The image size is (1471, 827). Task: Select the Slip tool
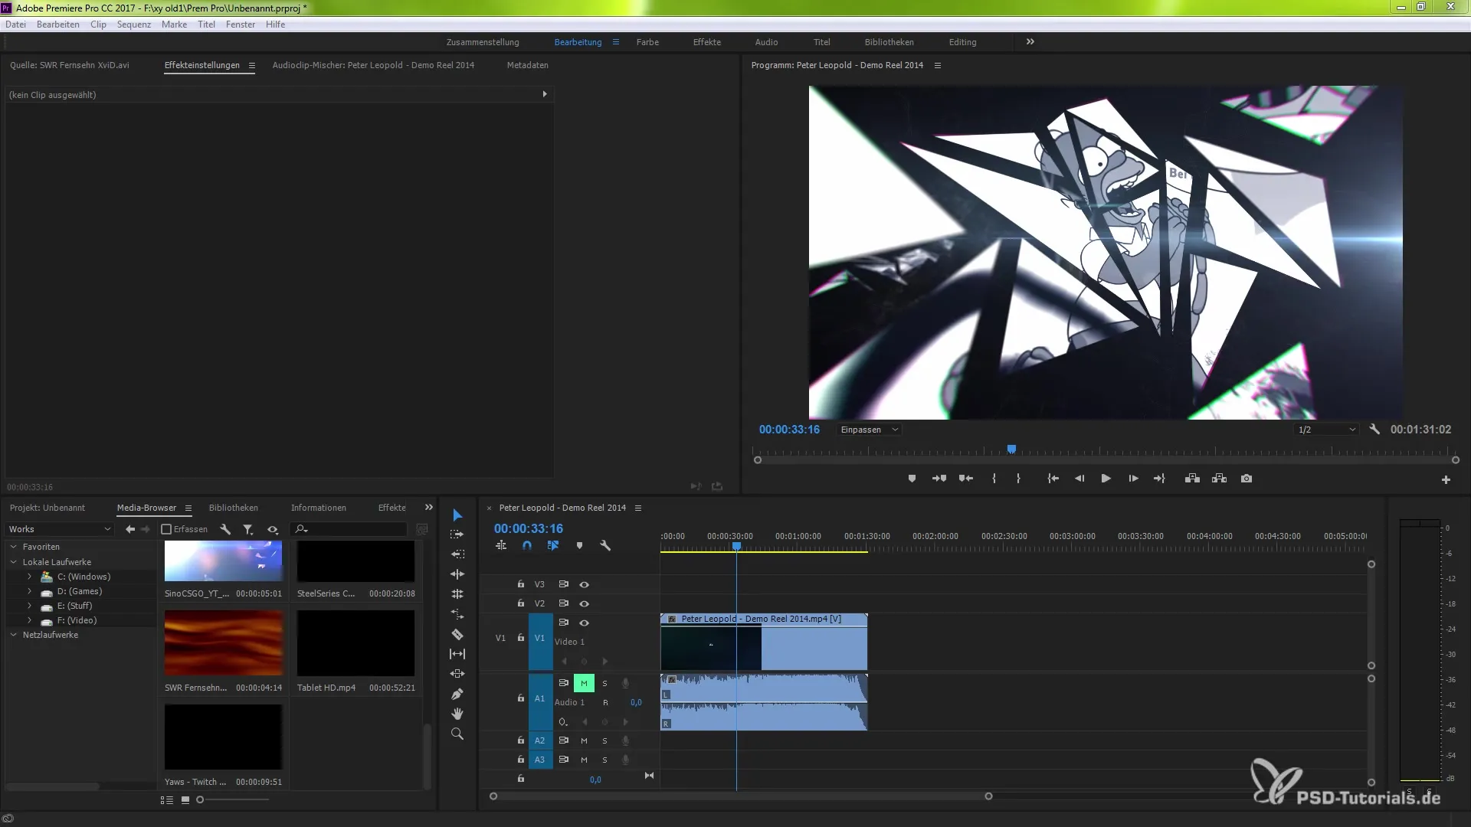(x=457, y=654)
